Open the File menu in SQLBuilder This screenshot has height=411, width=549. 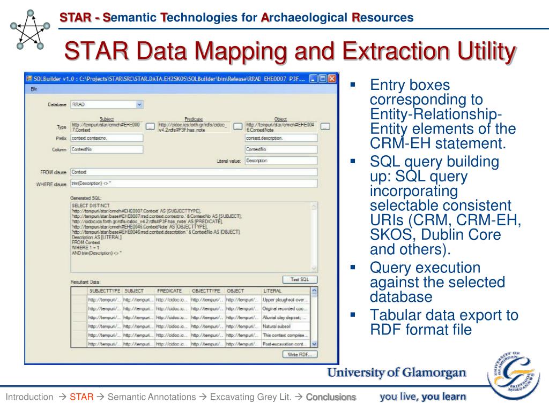(34, 89)
